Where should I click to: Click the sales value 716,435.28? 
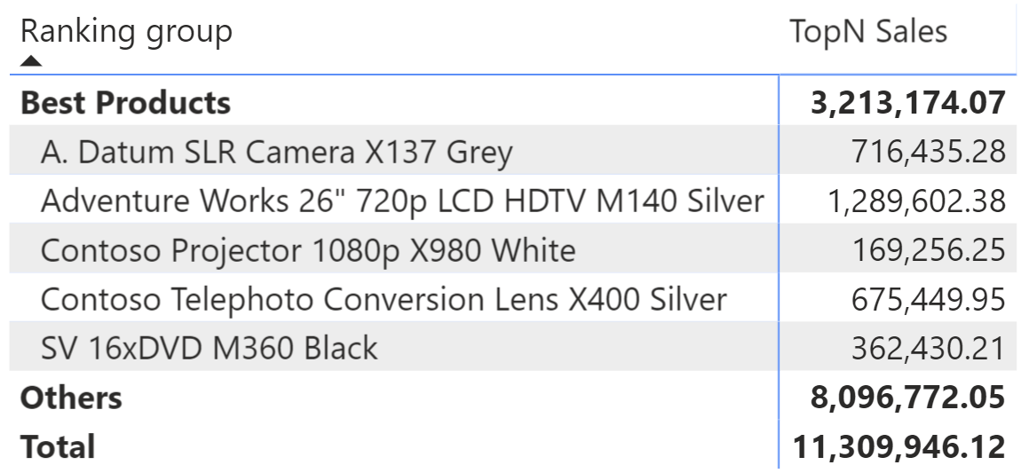click(x=929, y=153)
